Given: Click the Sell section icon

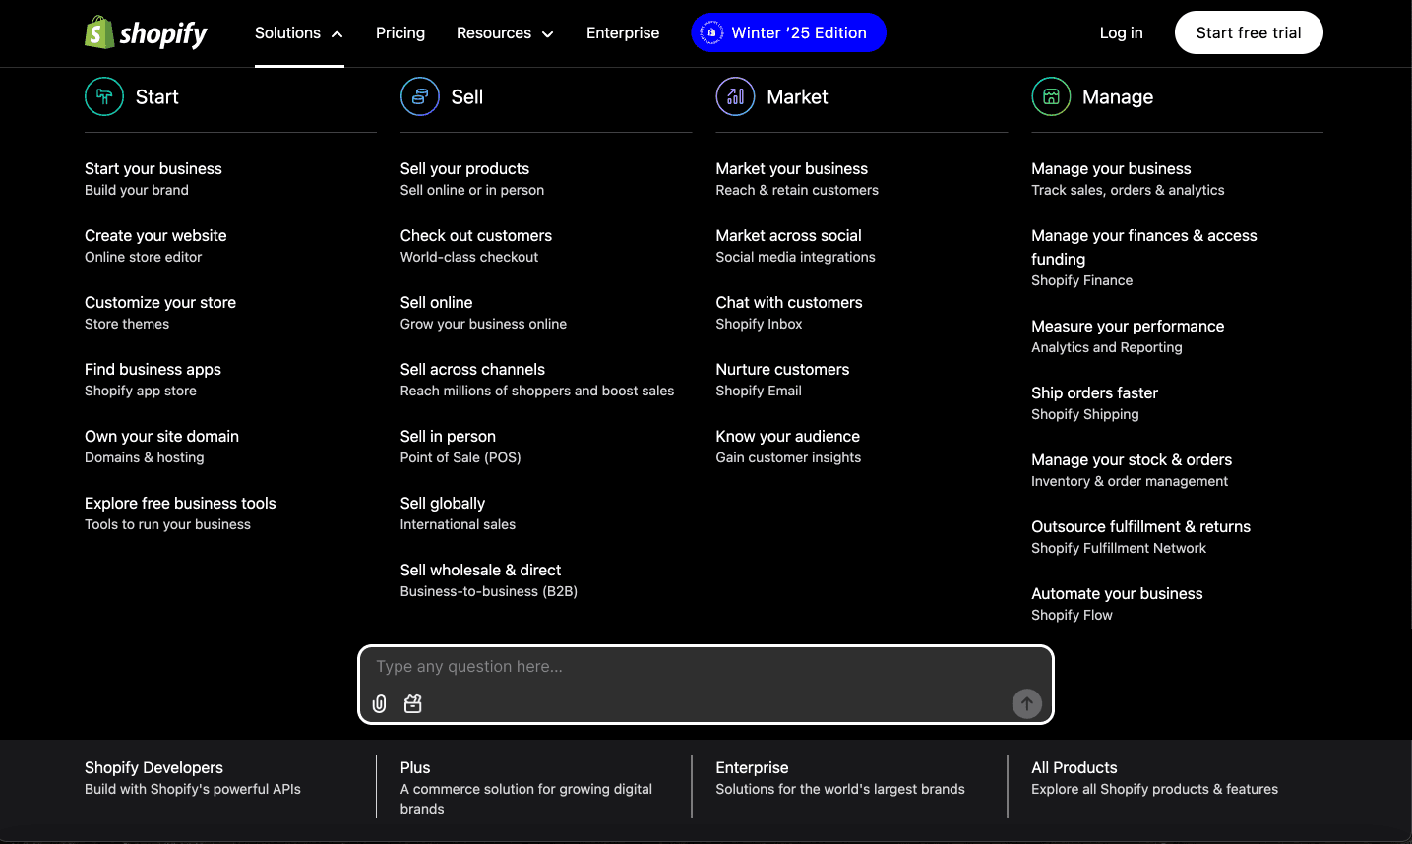Looking at the screenshot, I should coord(420,96).
